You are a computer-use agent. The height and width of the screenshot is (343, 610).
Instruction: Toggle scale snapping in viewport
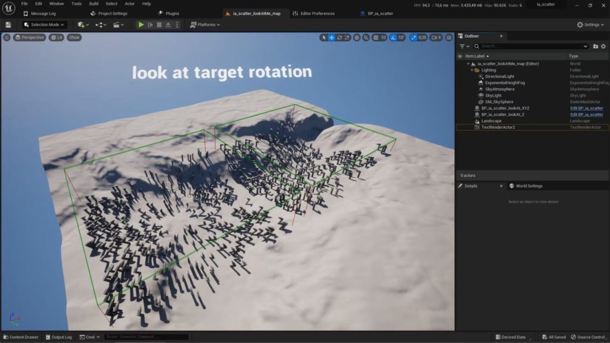pos(414,38)
